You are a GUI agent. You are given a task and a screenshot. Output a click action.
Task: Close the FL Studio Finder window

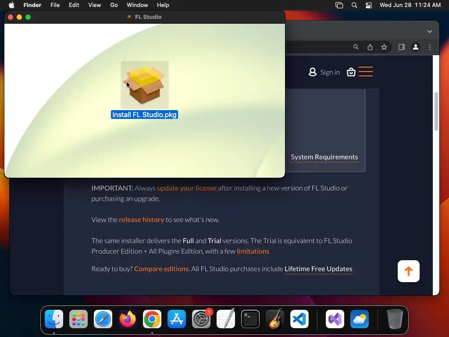[11, 17]
